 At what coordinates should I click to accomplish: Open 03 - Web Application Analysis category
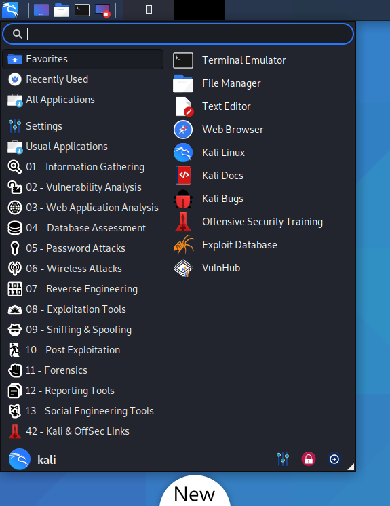click(x=83, y=208)
